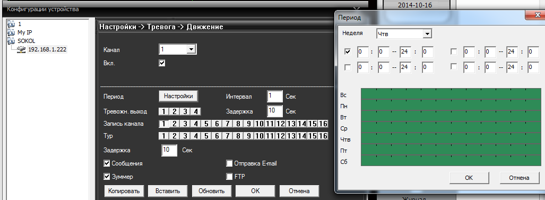545x200 pixels.
Task: Select device group icon labeled 1
Action: (x=12, y=24)
